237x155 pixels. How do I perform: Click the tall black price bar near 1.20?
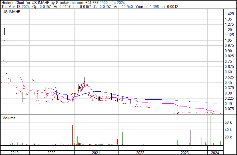tap(5, 32)
